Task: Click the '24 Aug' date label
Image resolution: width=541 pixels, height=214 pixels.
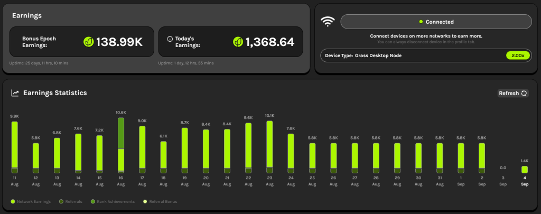Action: [291, 181]
